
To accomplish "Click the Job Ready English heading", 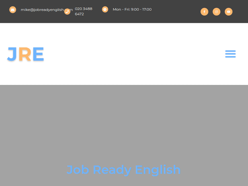I will pos(124,170).
